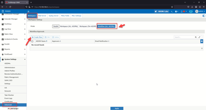Switch to the Workspace tab
The image size is (206, 110).
point(32,16)
